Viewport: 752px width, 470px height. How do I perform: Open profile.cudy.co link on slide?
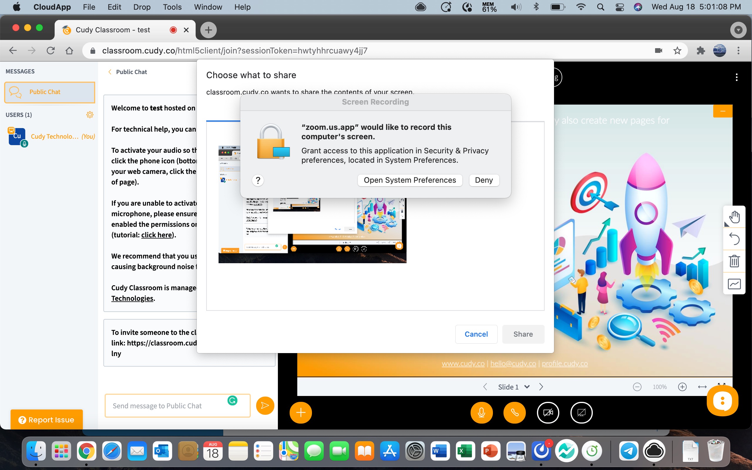(565, 363)
